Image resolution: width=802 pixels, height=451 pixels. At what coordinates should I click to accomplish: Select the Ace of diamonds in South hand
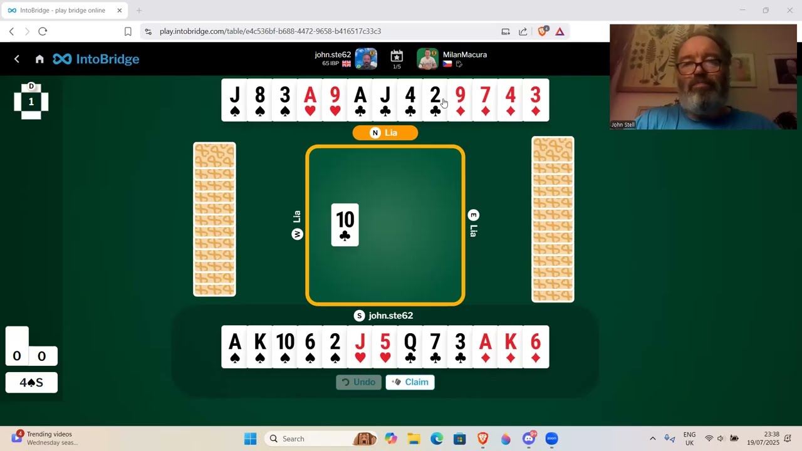click(485, 347)
